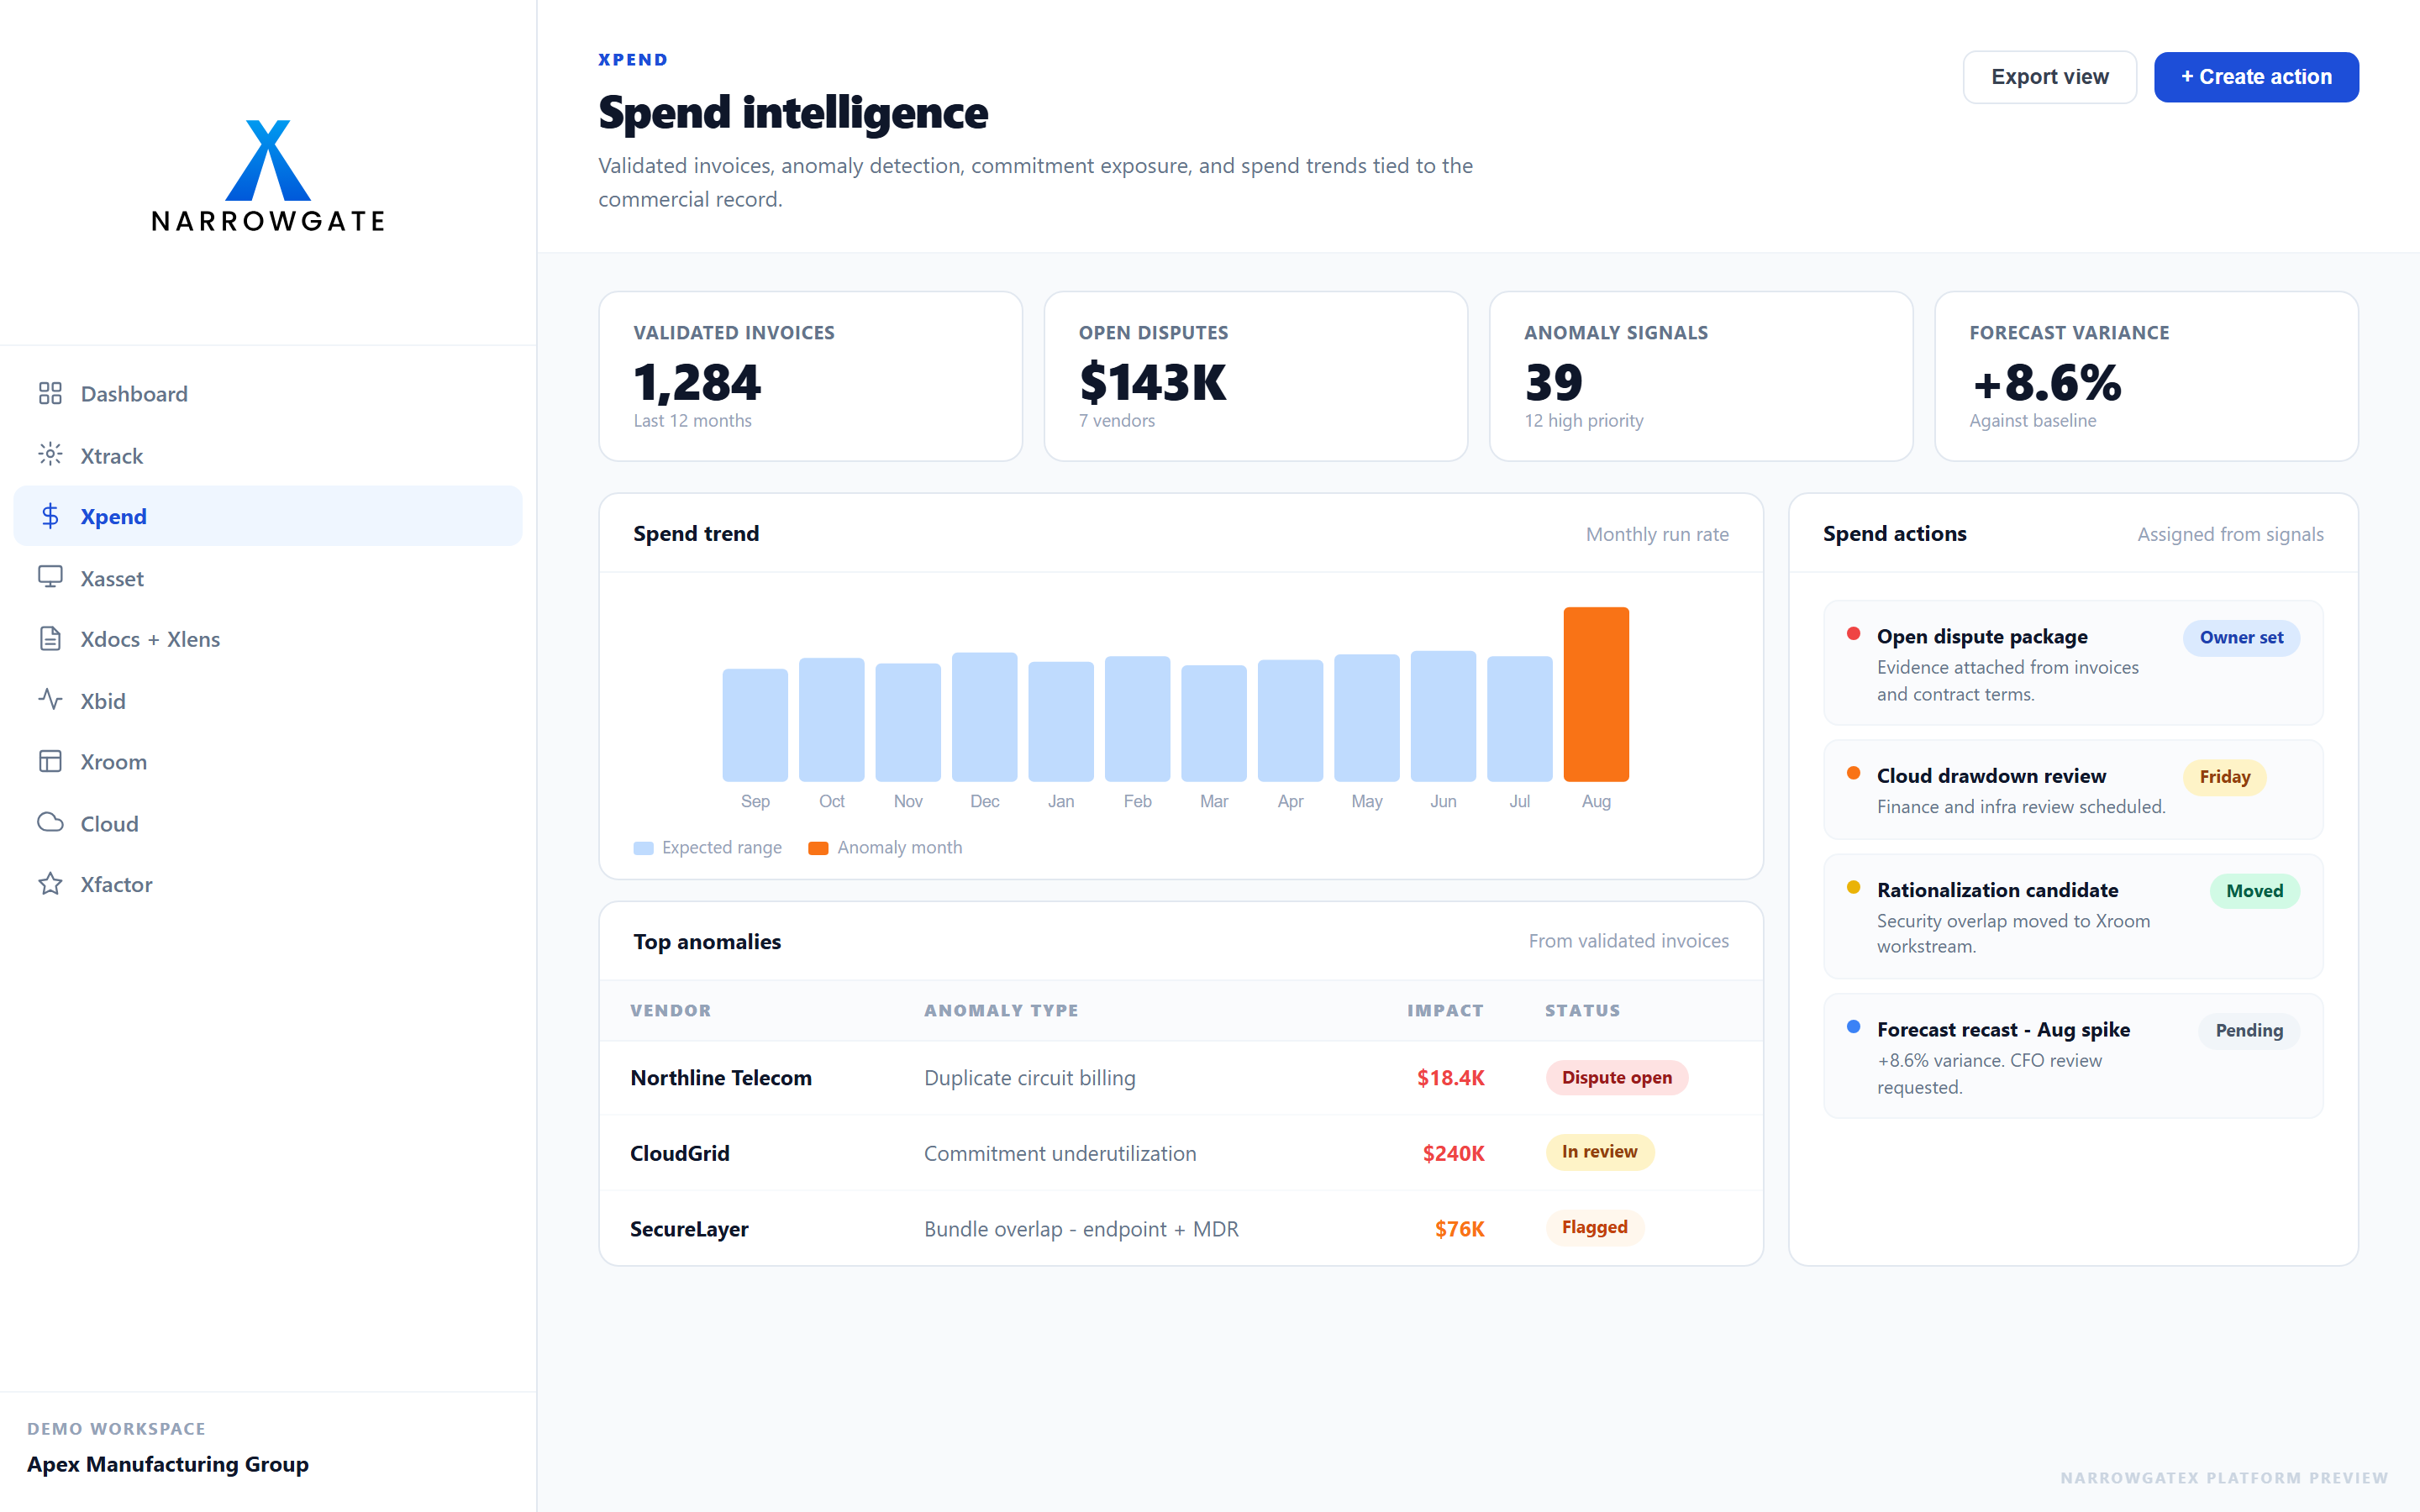
Task: Click the Vendor column header
Action: click(670, 1011)
